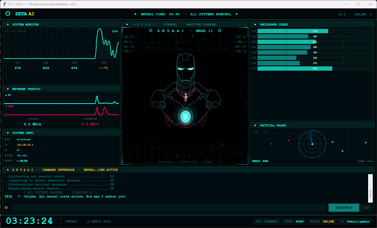Click the circle icon next to ZETA reply

point(19,196)
